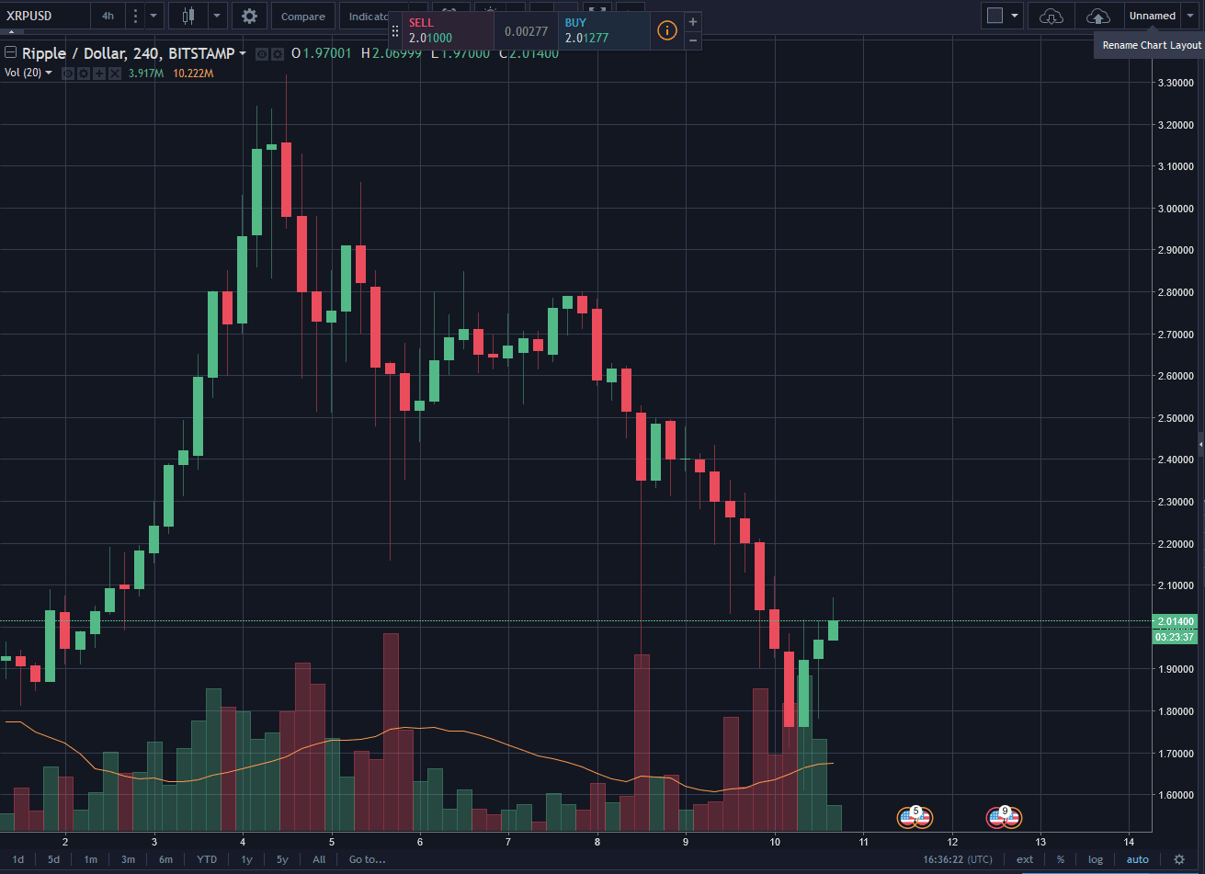
Task: Select the 4h interval button
Action: point(108,16)
